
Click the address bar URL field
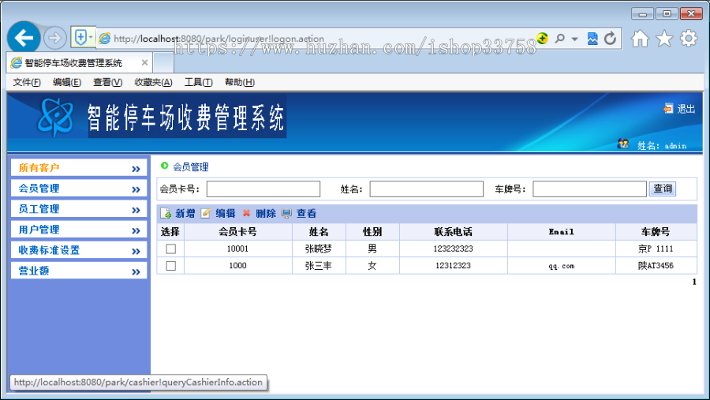pos(317,39)
